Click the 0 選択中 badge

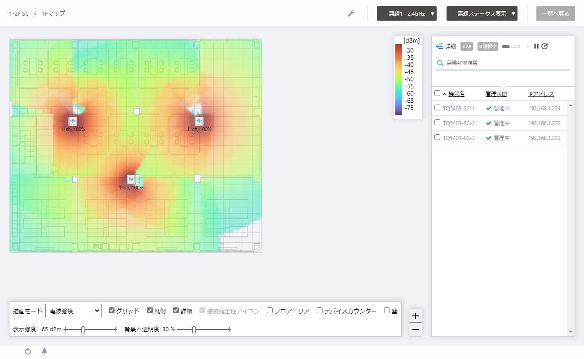pos(487,46)
